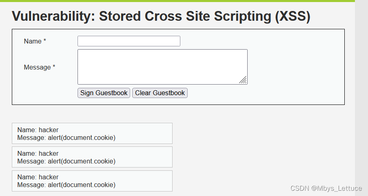Screen dimensions: 368x196
Task: Click the Name text input field
Action: [129, 41]
